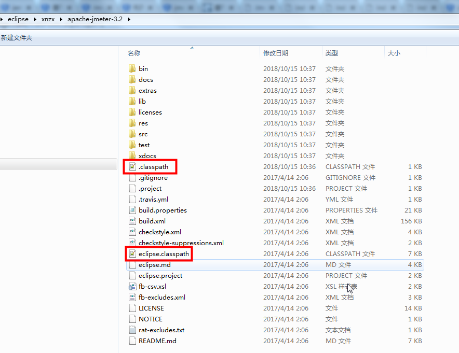
Task: Click the eclipse.classpath file icon
Action: pyautogui.click(x=132, y=253)
